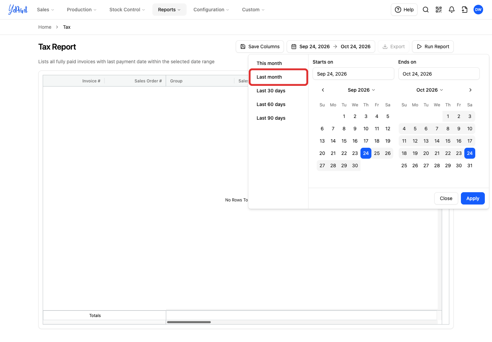Click Save Columns button
Viewport: 492px width, 342px height.
[x=260, y=47]
